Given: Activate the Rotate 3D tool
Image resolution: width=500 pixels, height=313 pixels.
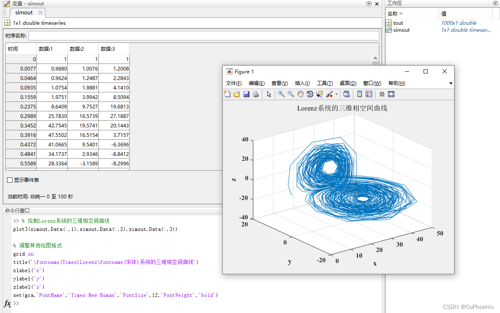Looking at the screenshot, I should coord(310,94).
